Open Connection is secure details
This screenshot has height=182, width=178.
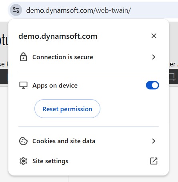tap(88, 57)
